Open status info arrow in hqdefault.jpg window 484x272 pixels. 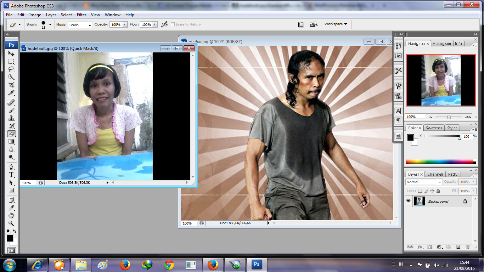click(x=107, y=183)
